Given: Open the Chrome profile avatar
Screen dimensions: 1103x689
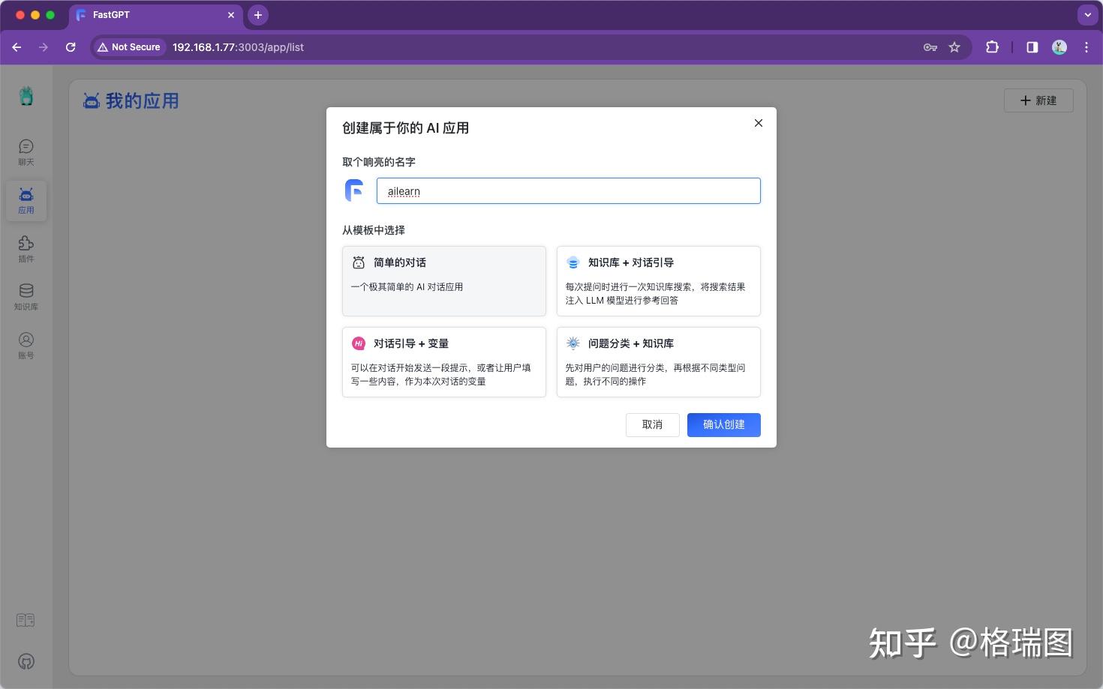Looking at the screenshot, I should point(1059,46).
